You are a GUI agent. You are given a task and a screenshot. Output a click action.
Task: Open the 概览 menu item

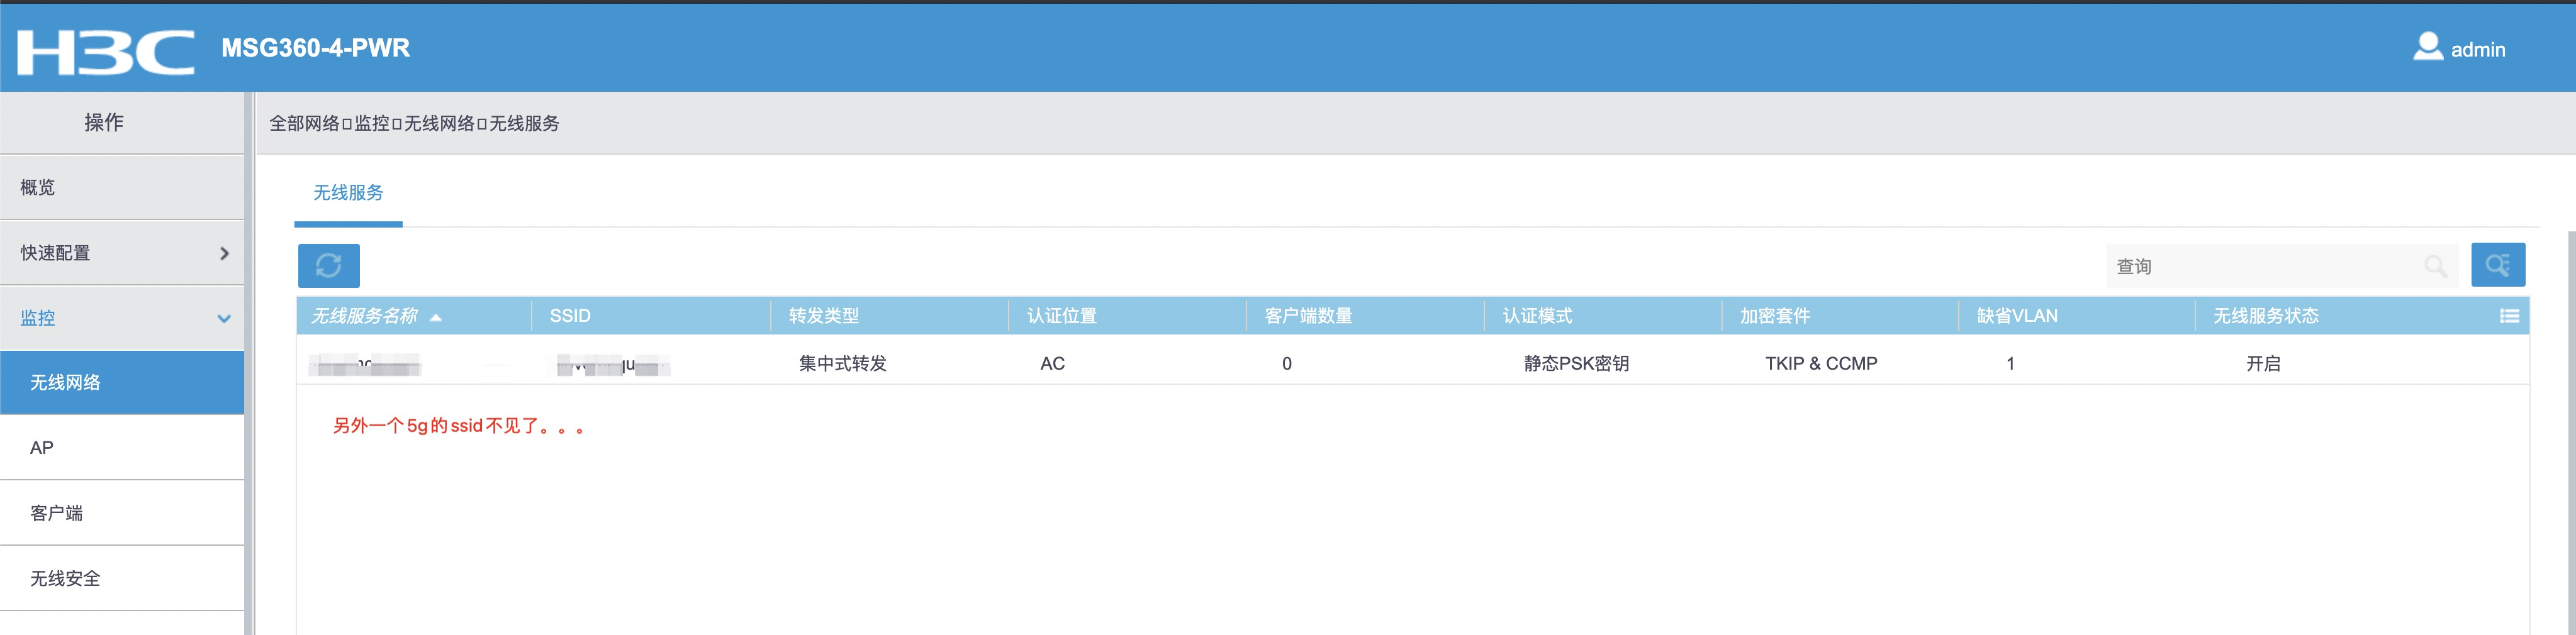[x=122, y=188]
